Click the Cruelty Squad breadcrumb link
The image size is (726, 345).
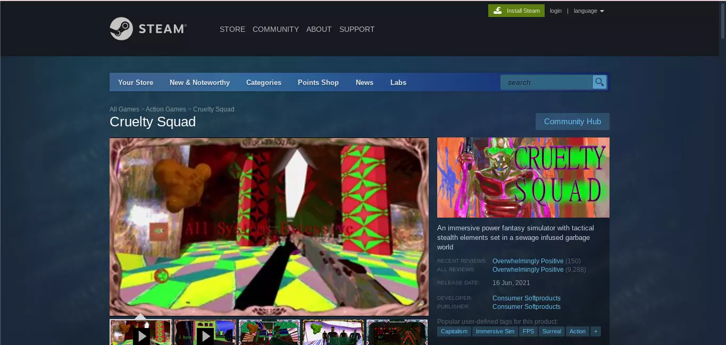click(x=213, y=109)
